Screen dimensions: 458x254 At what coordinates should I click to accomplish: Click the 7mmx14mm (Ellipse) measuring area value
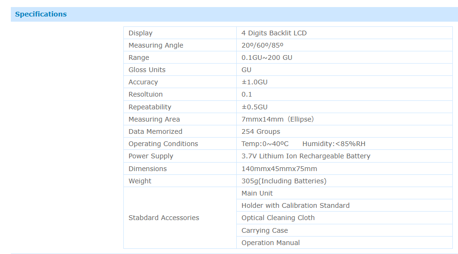click(x=277, y=119)
